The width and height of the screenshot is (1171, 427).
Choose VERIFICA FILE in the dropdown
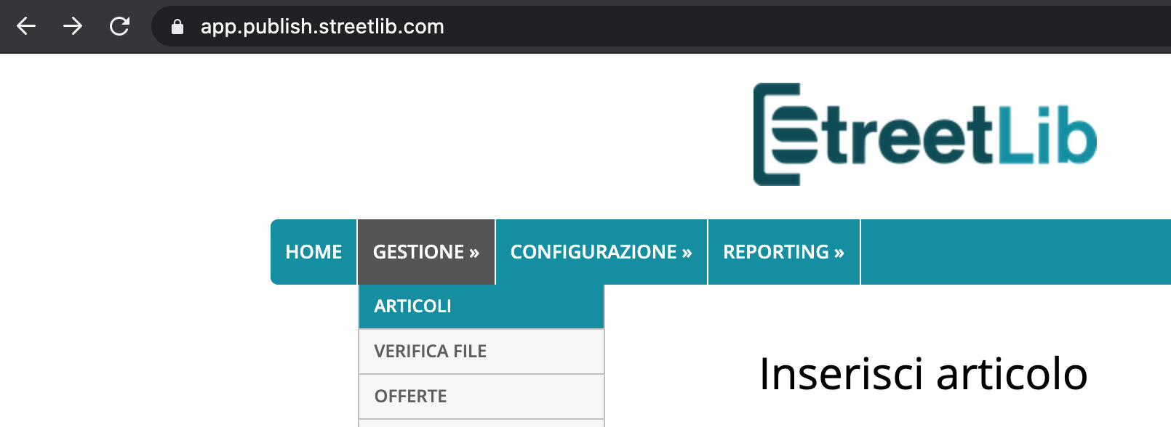pyautogui.click(x=481, y=351)
